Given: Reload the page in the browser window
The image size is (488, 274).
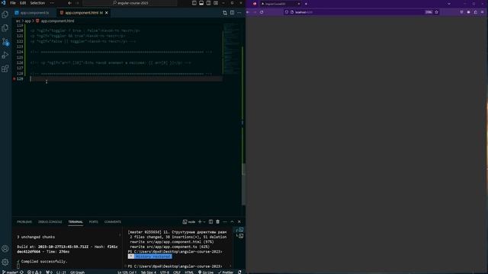Looking at the screenshot, I should (262, 12).
